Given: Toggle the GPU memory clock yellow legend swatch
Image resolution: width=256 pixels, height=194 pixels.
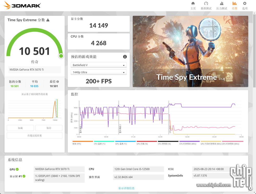Looking at the screenshot, I should [x=211, y=141].
